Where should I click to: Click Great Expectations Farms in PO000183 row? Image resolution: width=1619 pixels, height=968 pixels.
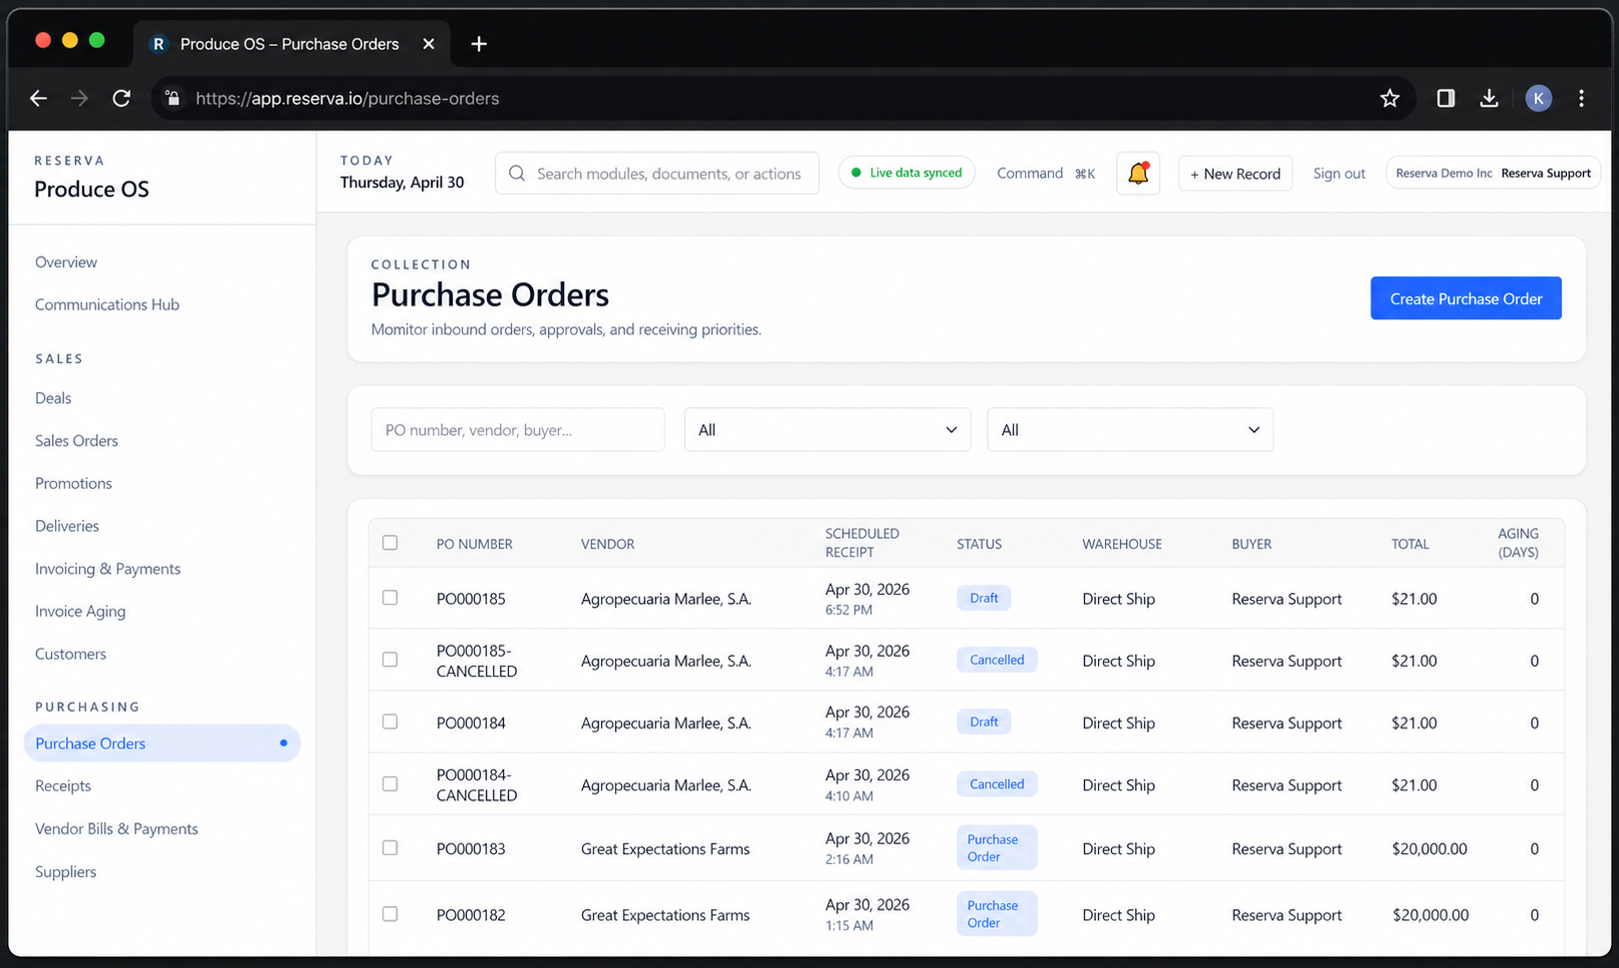665,849
